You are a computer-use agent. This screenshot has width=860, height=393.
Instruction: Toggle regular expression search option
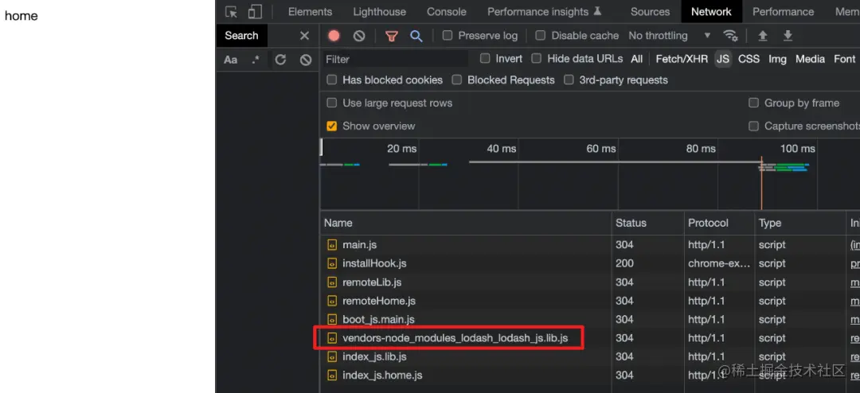(x=256, y=60)
